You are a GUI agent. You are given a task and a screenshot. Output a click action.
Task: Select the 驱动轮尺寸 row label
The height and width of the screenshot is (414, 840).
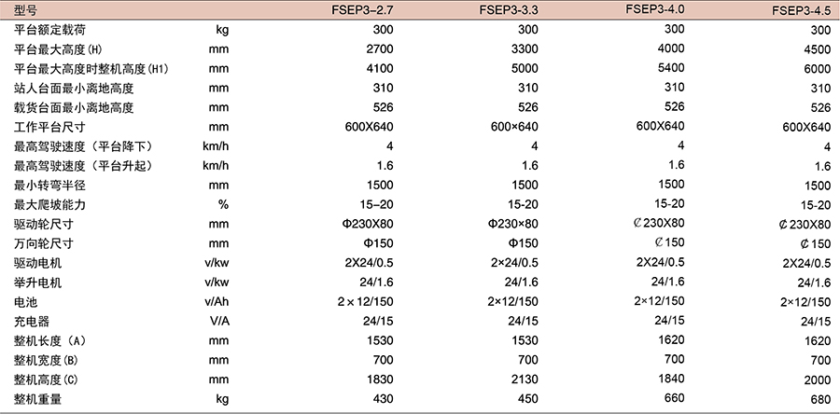(44, 225)
